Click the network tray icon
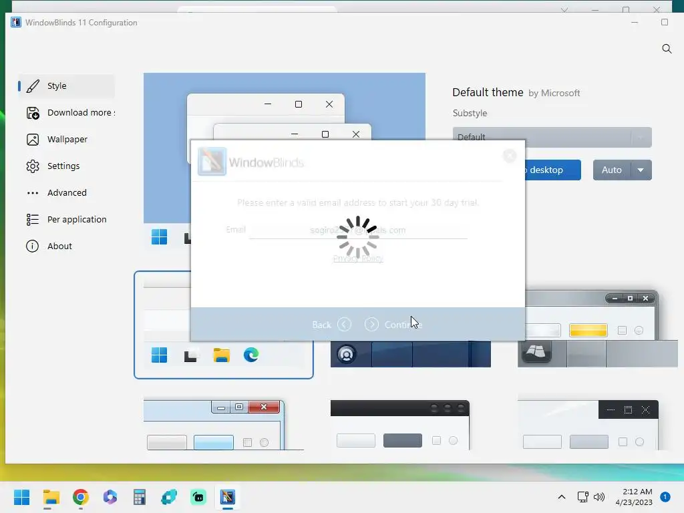The width and height of the screenshot is (684, 513). (582, 497)
